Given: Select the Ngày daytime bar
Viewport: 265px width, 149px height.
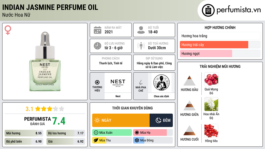Looking at the screenshot, I should click(121, 120).
